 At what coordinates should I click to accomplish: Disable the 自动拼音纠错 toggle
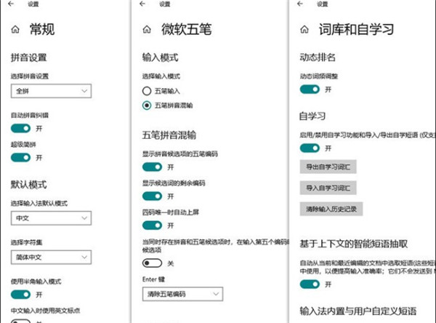click(21, 128)
